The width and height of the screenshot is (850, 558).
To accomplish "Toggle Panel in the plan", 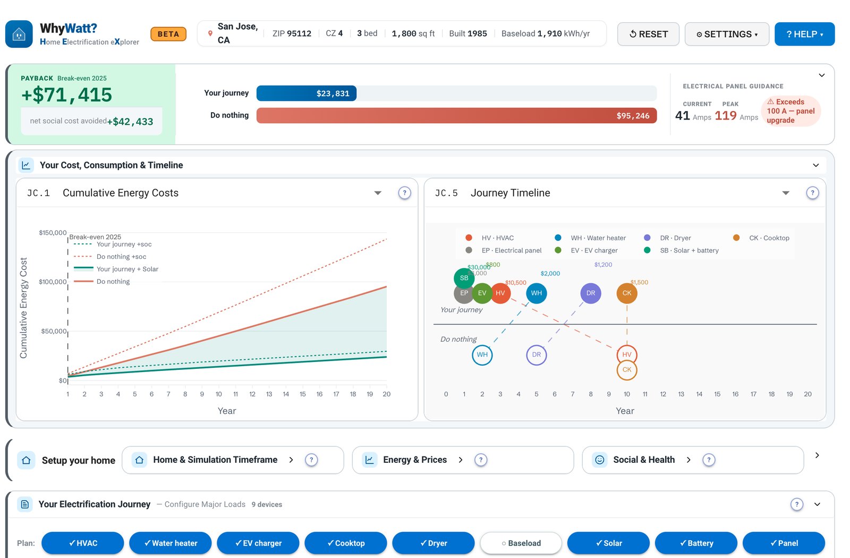I will coord(784,543).
